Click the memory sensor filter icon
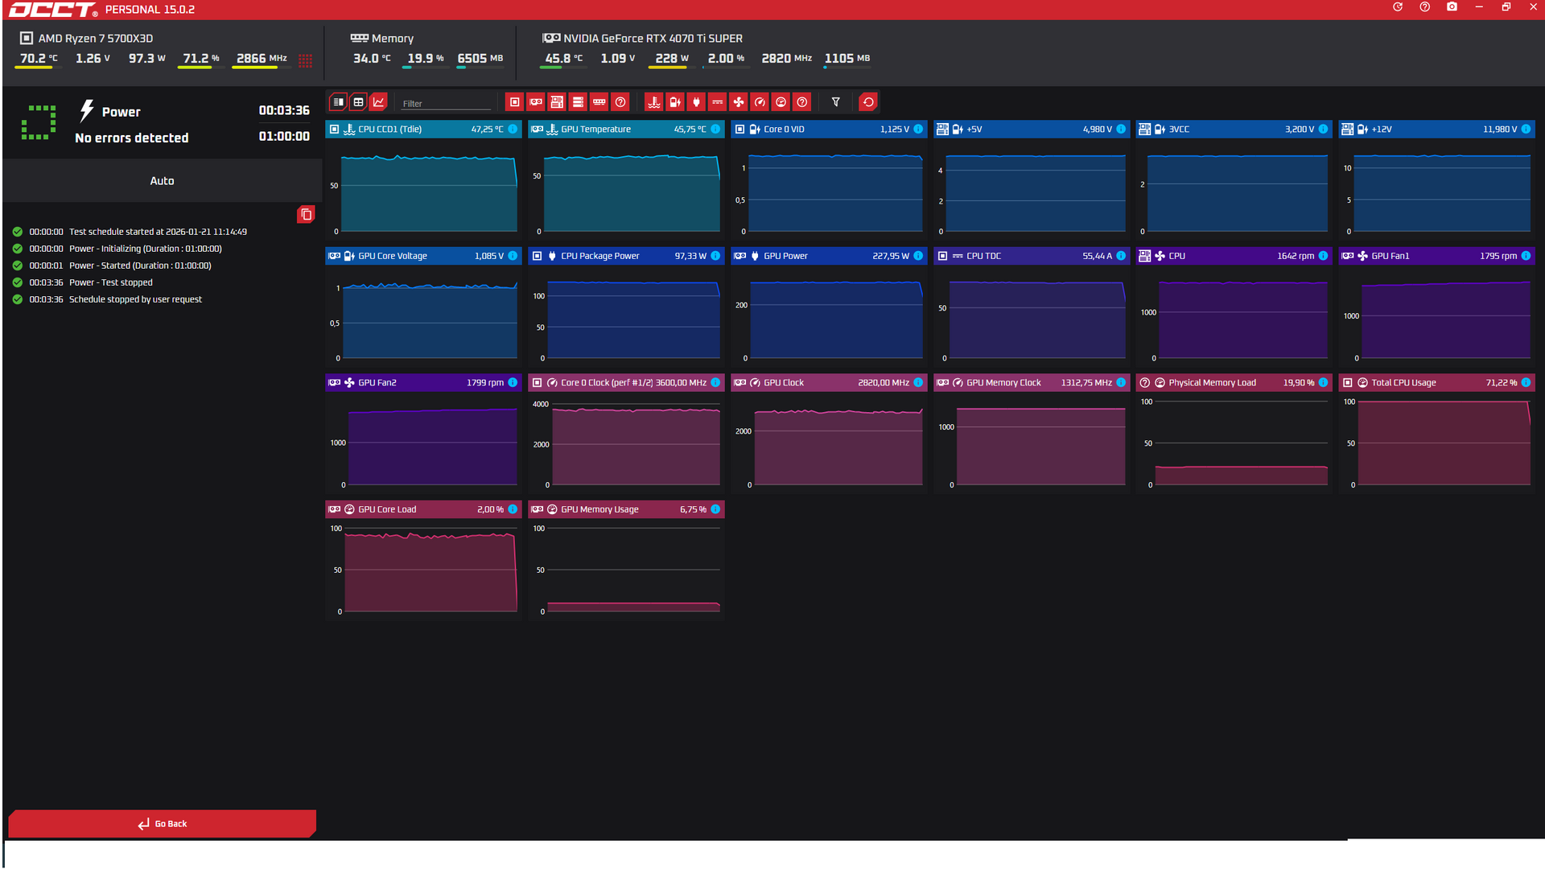The width and height of the screenshot is (1545, 869). pos(599,102)
